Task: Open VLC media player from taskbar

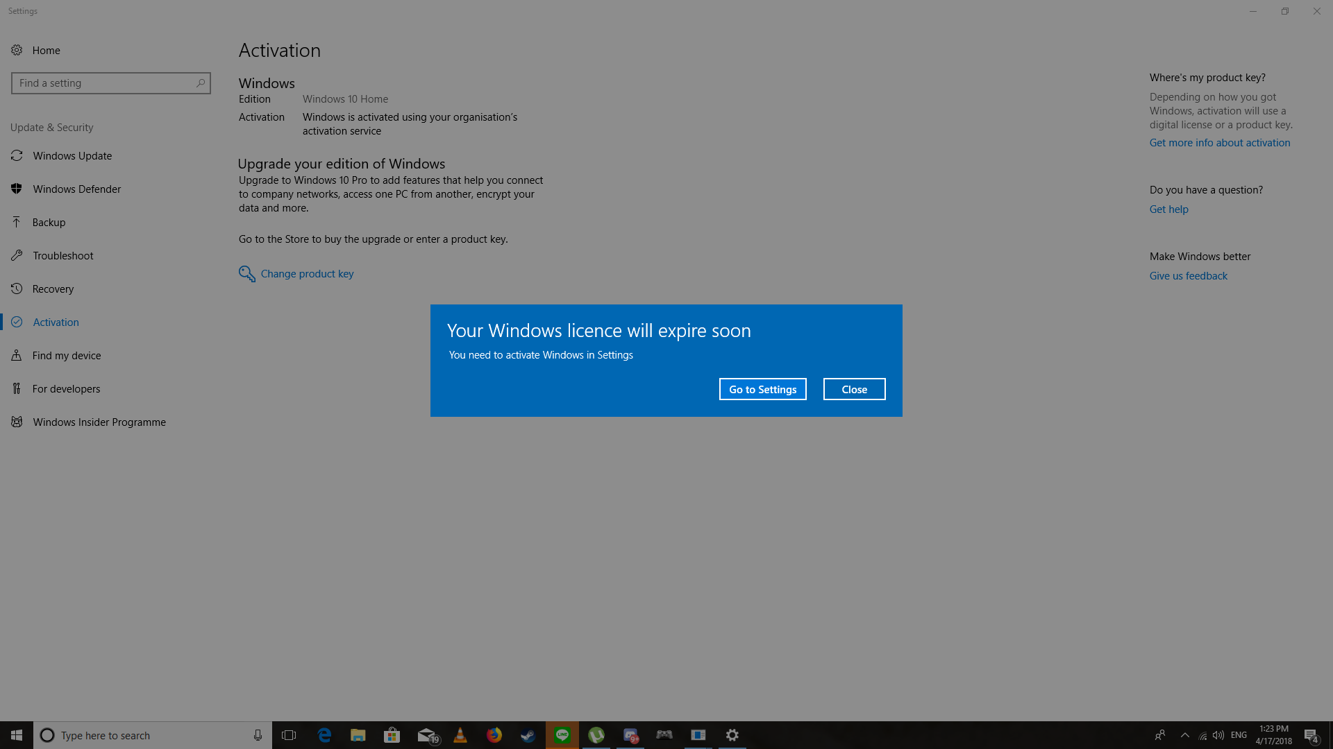Action: click(x=460, y=735)
